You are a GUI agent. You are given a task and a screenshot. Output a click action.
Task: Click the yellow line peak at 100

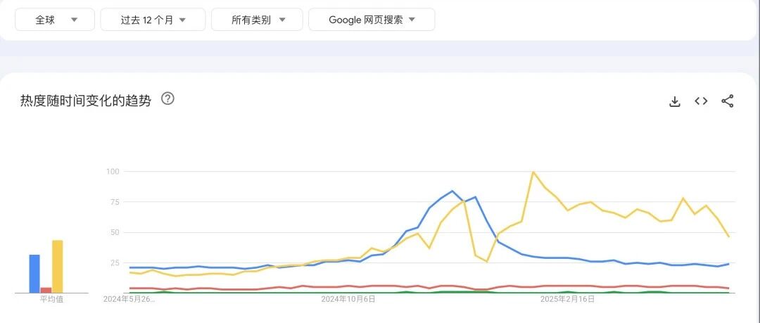tap(533, 172)
